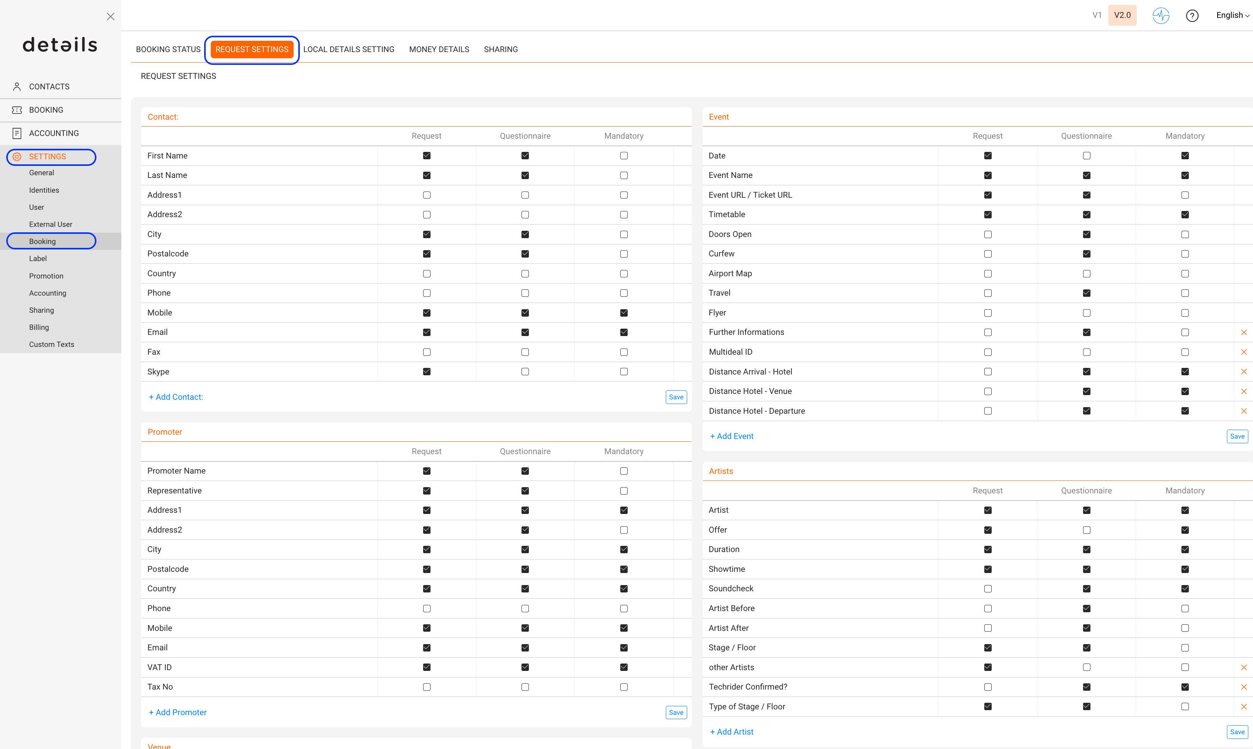Screen dimensions: 1253x749
Task: Open the User settings page
Action: point(37,207)
